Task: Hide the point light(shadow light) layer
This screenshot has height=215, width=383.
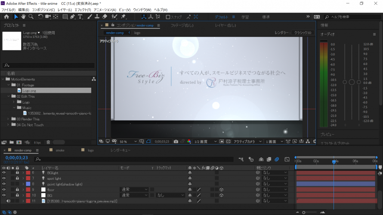Action: coord(4,184)
